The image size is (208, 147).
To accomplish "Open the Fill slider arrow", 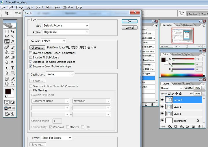I will [203, 93].
